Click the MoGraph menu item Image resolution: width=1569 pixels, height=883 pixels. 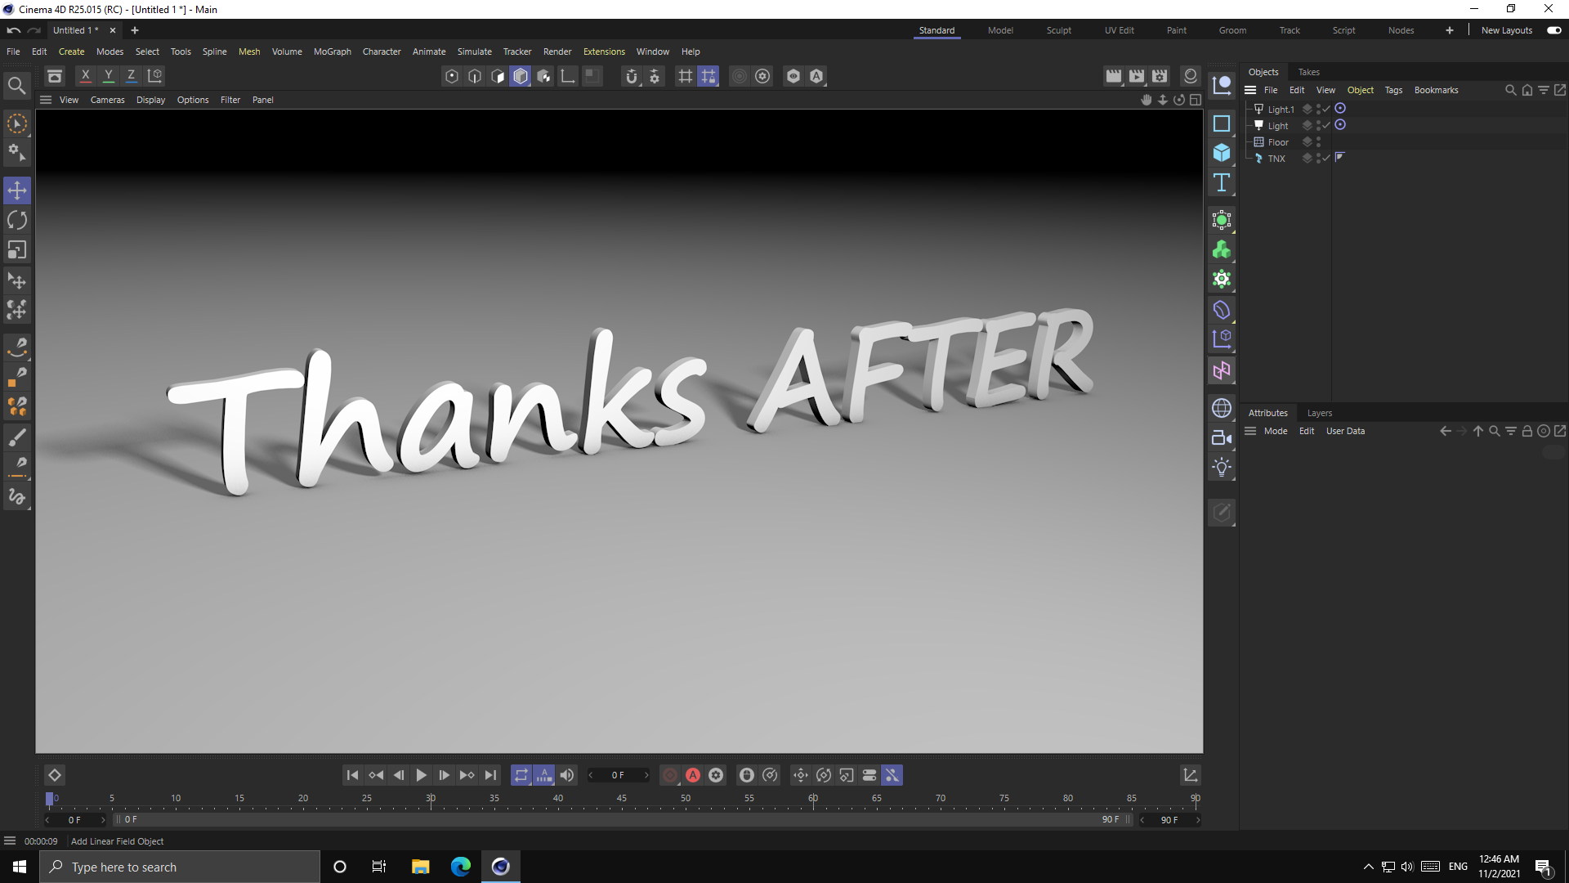(331, 51)
